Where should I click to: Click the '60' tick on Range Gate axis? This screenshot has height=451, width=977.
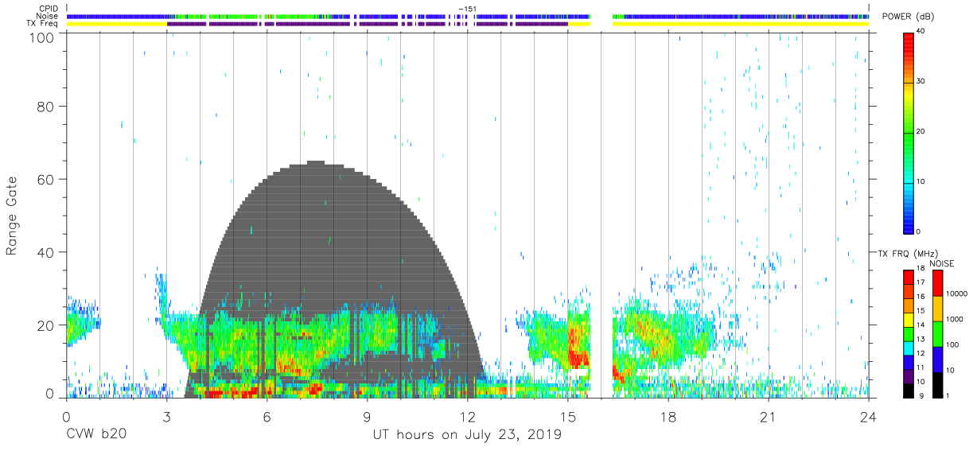[x=47, y=179]
